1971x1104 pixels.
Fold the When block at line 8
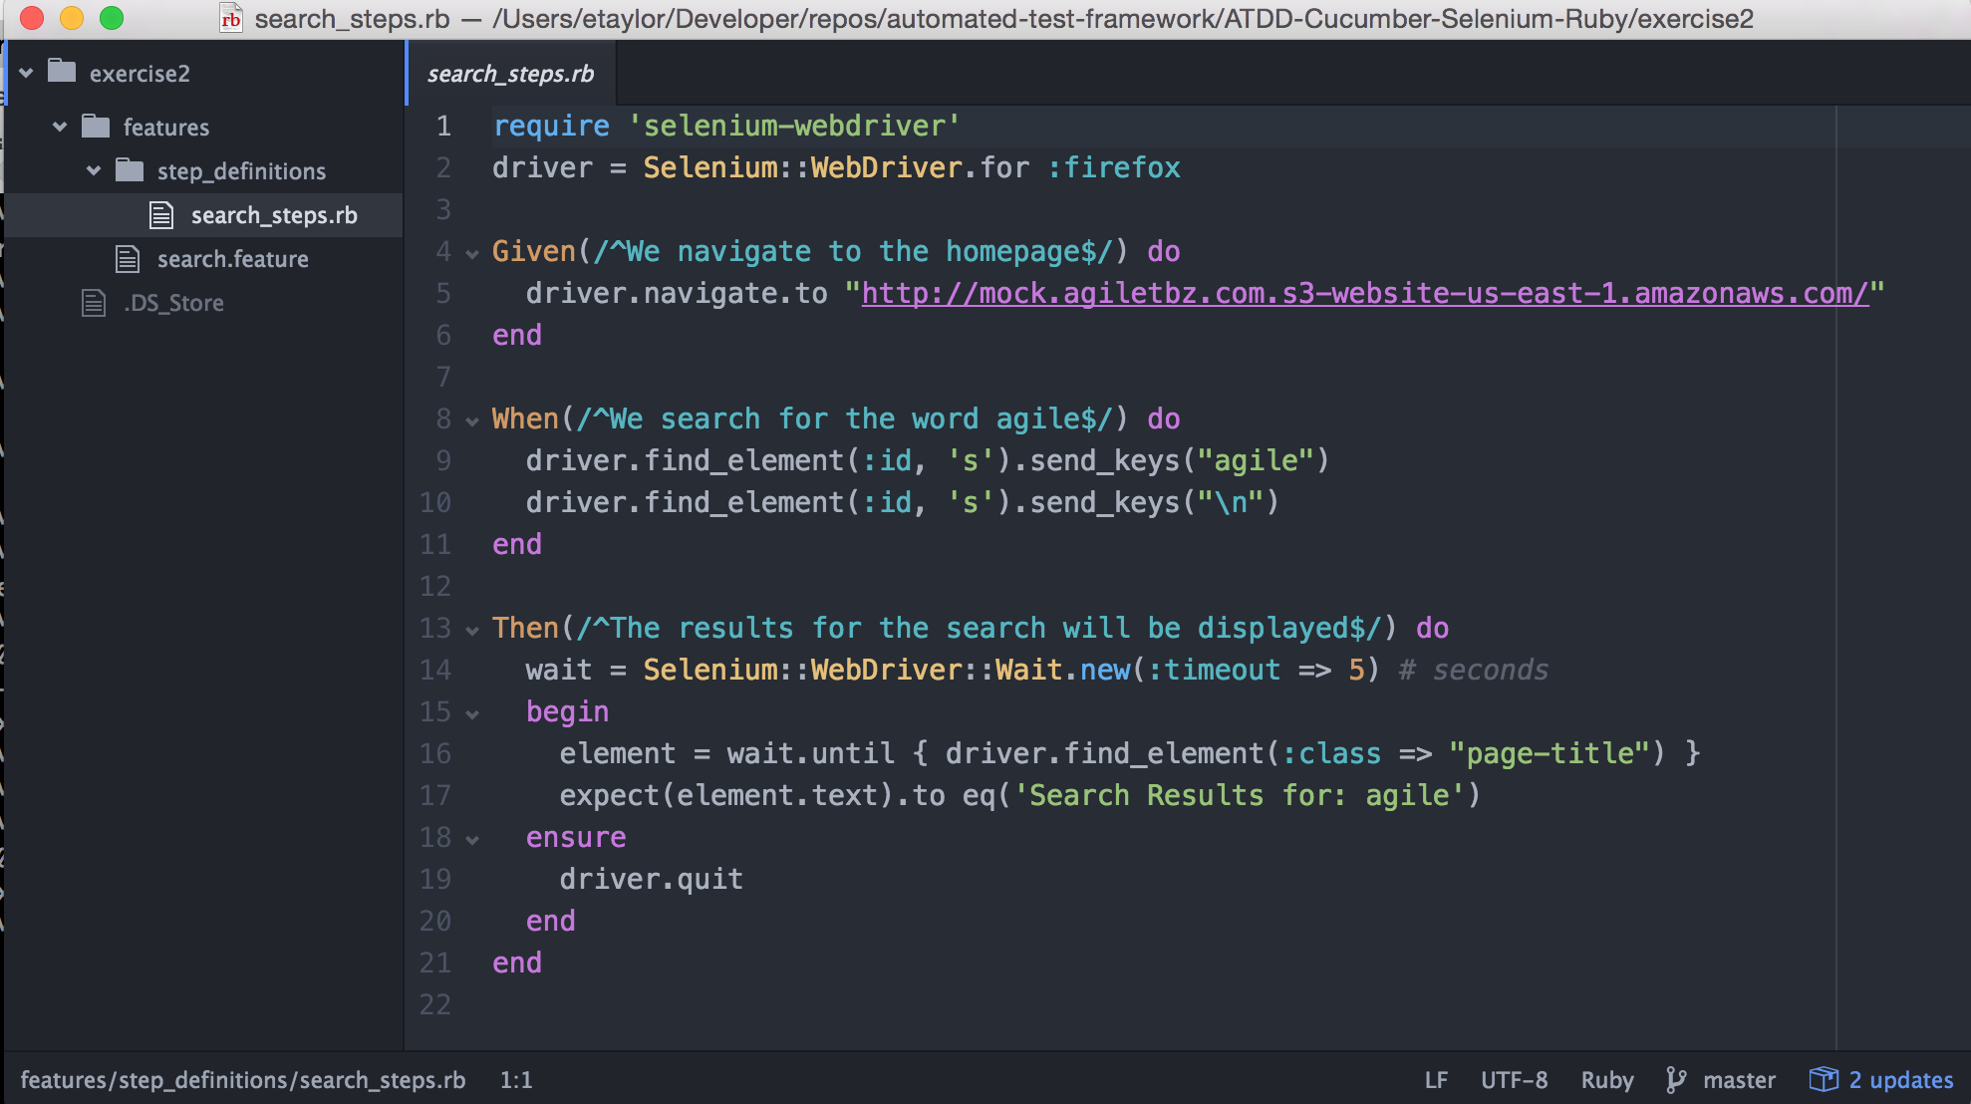point(472,420)
